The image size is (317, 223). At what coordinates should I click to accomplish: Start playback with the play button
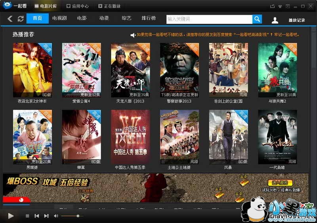(x=11, y=216)
